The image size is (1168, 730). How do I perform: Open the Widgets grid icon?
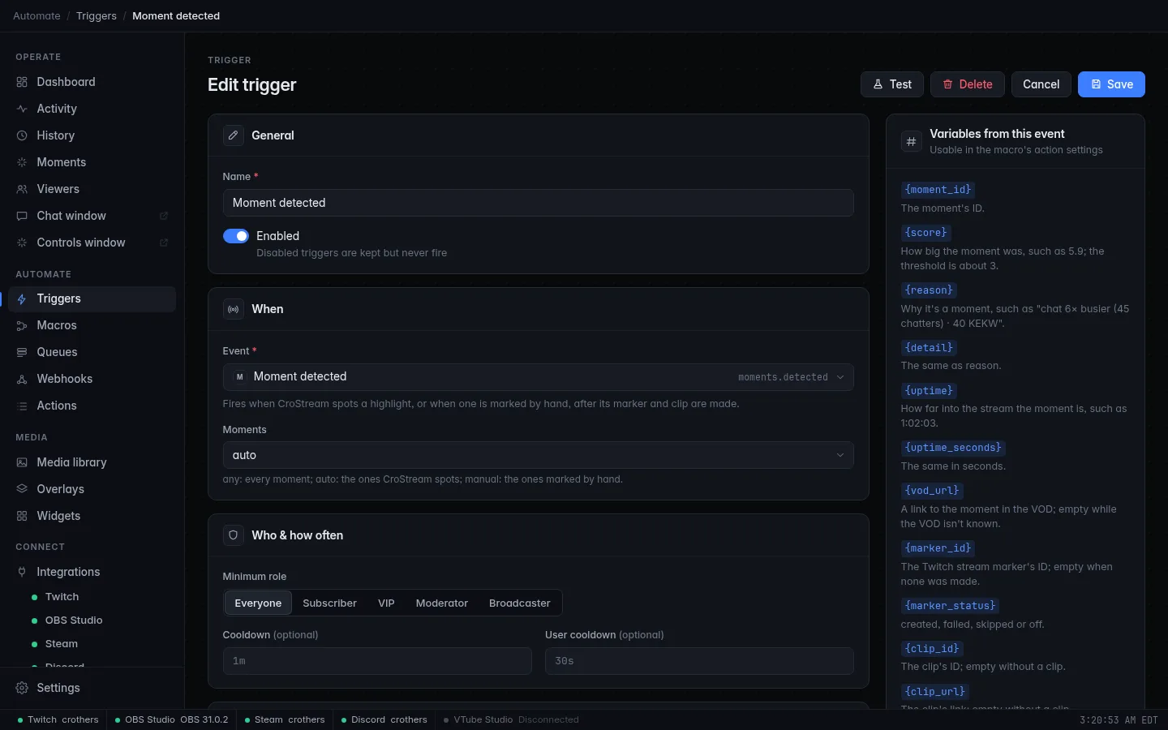[x=22, y=516]
